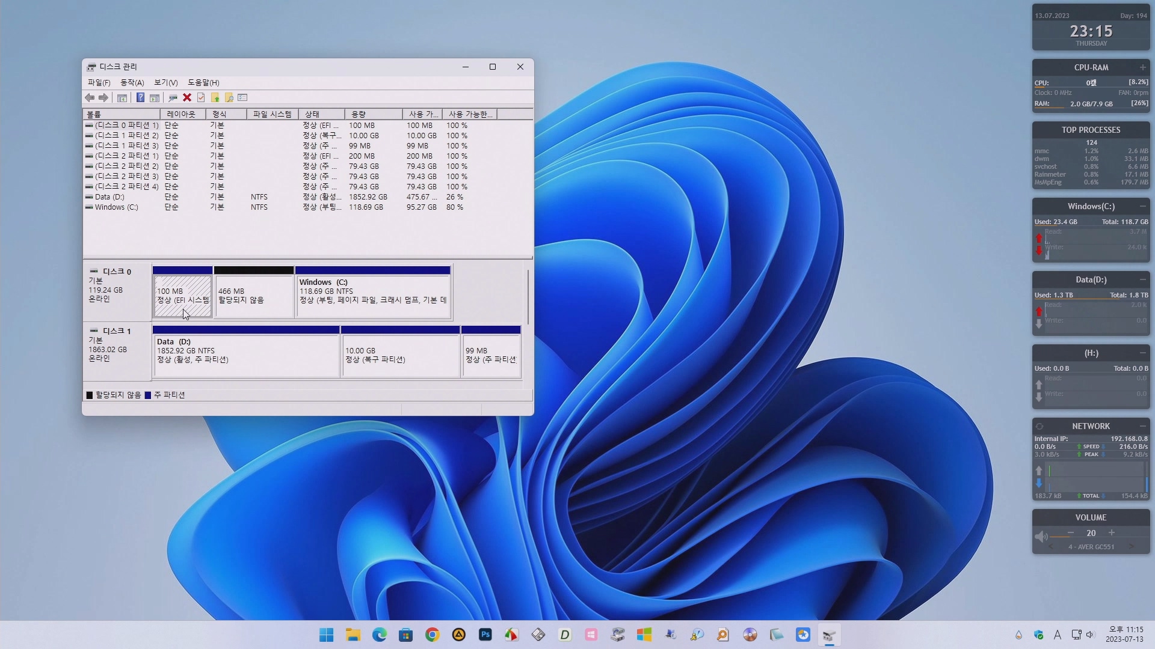The height and width of the screenshot is (649, 1155).
Task: Expand the CPU-RAM widget with plus button
Action: click(1142, 67)
